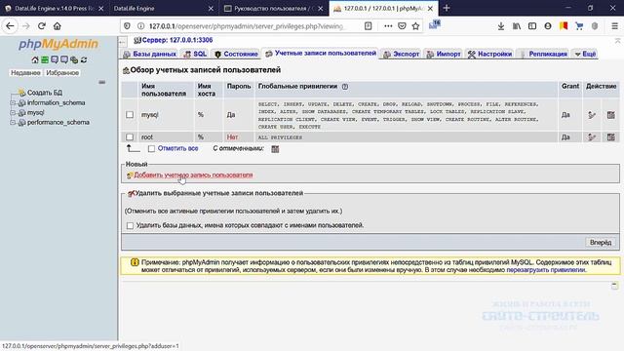Screen dimensions: 624x351
Task: Open Firefox Downloads arrow icon
Action: coord(501,26)
